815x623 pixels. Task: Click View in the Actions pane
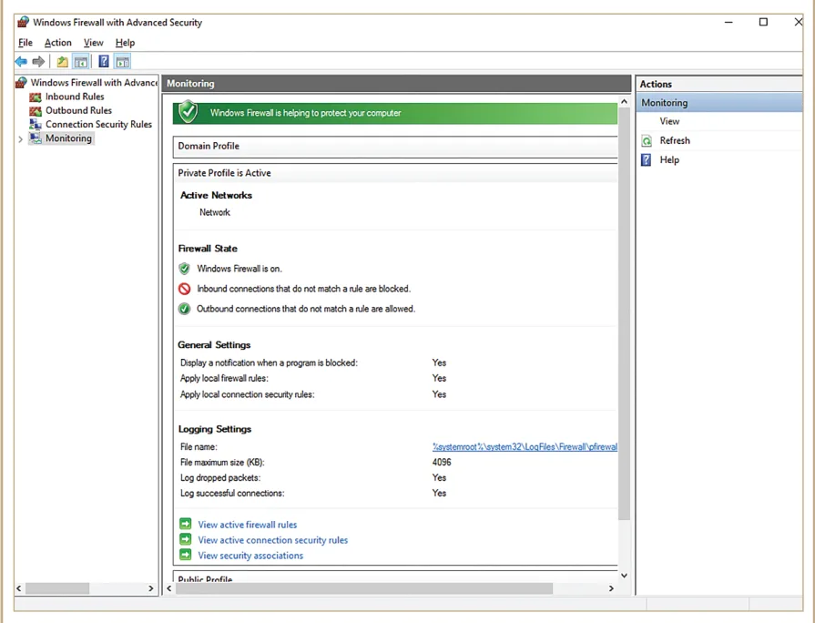(x=669, y=121)
